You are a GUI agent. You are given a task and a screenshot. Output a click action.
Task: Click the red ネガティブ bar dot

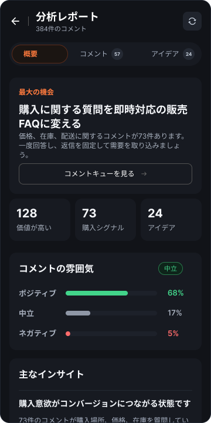pyautogui.click(x=68, y=334)
